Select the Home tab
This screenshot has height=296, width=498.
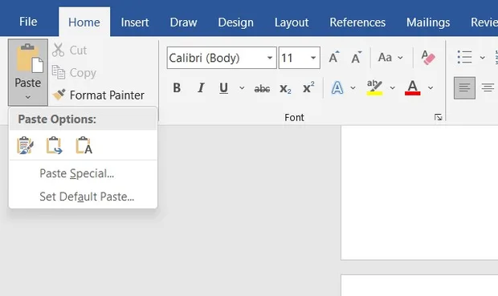click(84, 22)
